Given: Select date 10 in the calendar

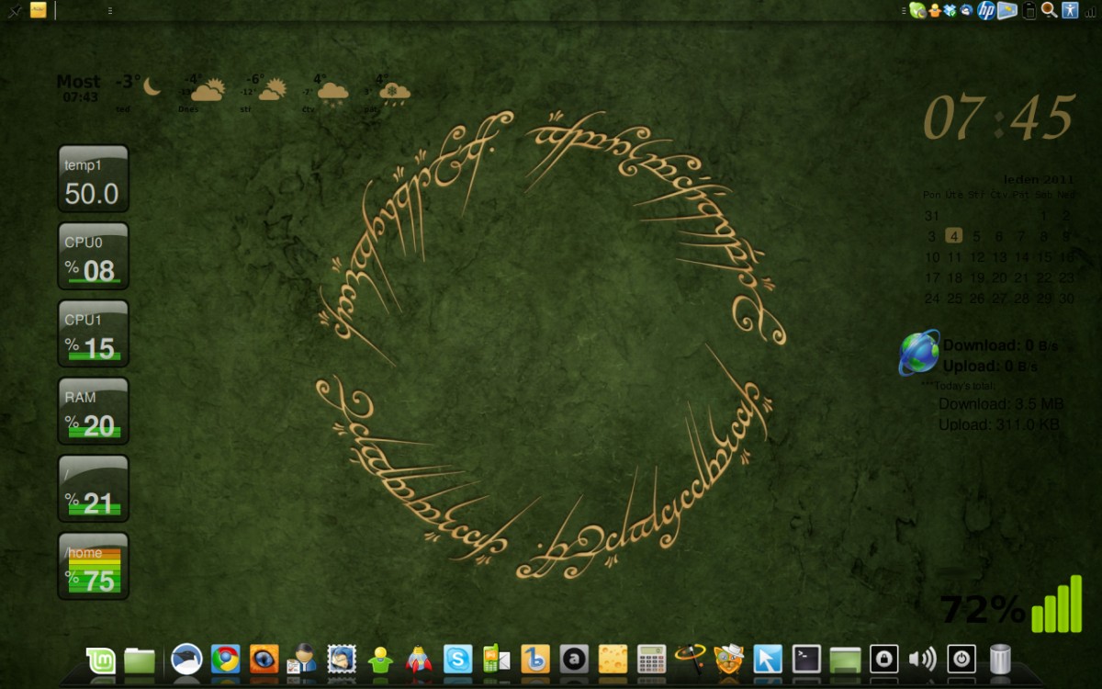Looking at the screenshot, I should coord(932,257).
